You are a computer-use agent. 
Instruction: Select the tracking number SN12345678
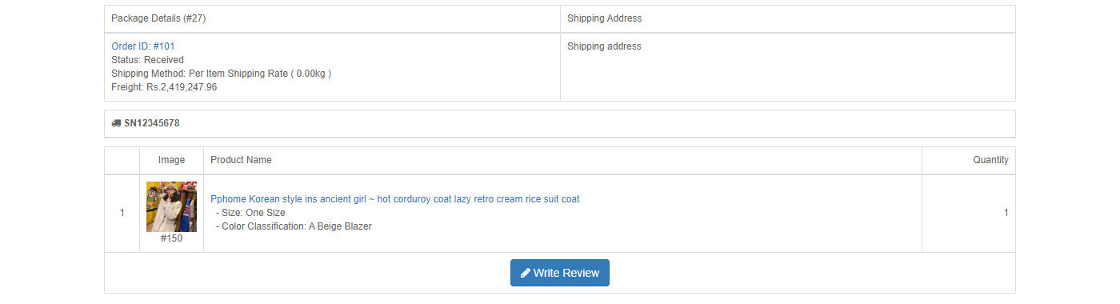tap(152, 124)
